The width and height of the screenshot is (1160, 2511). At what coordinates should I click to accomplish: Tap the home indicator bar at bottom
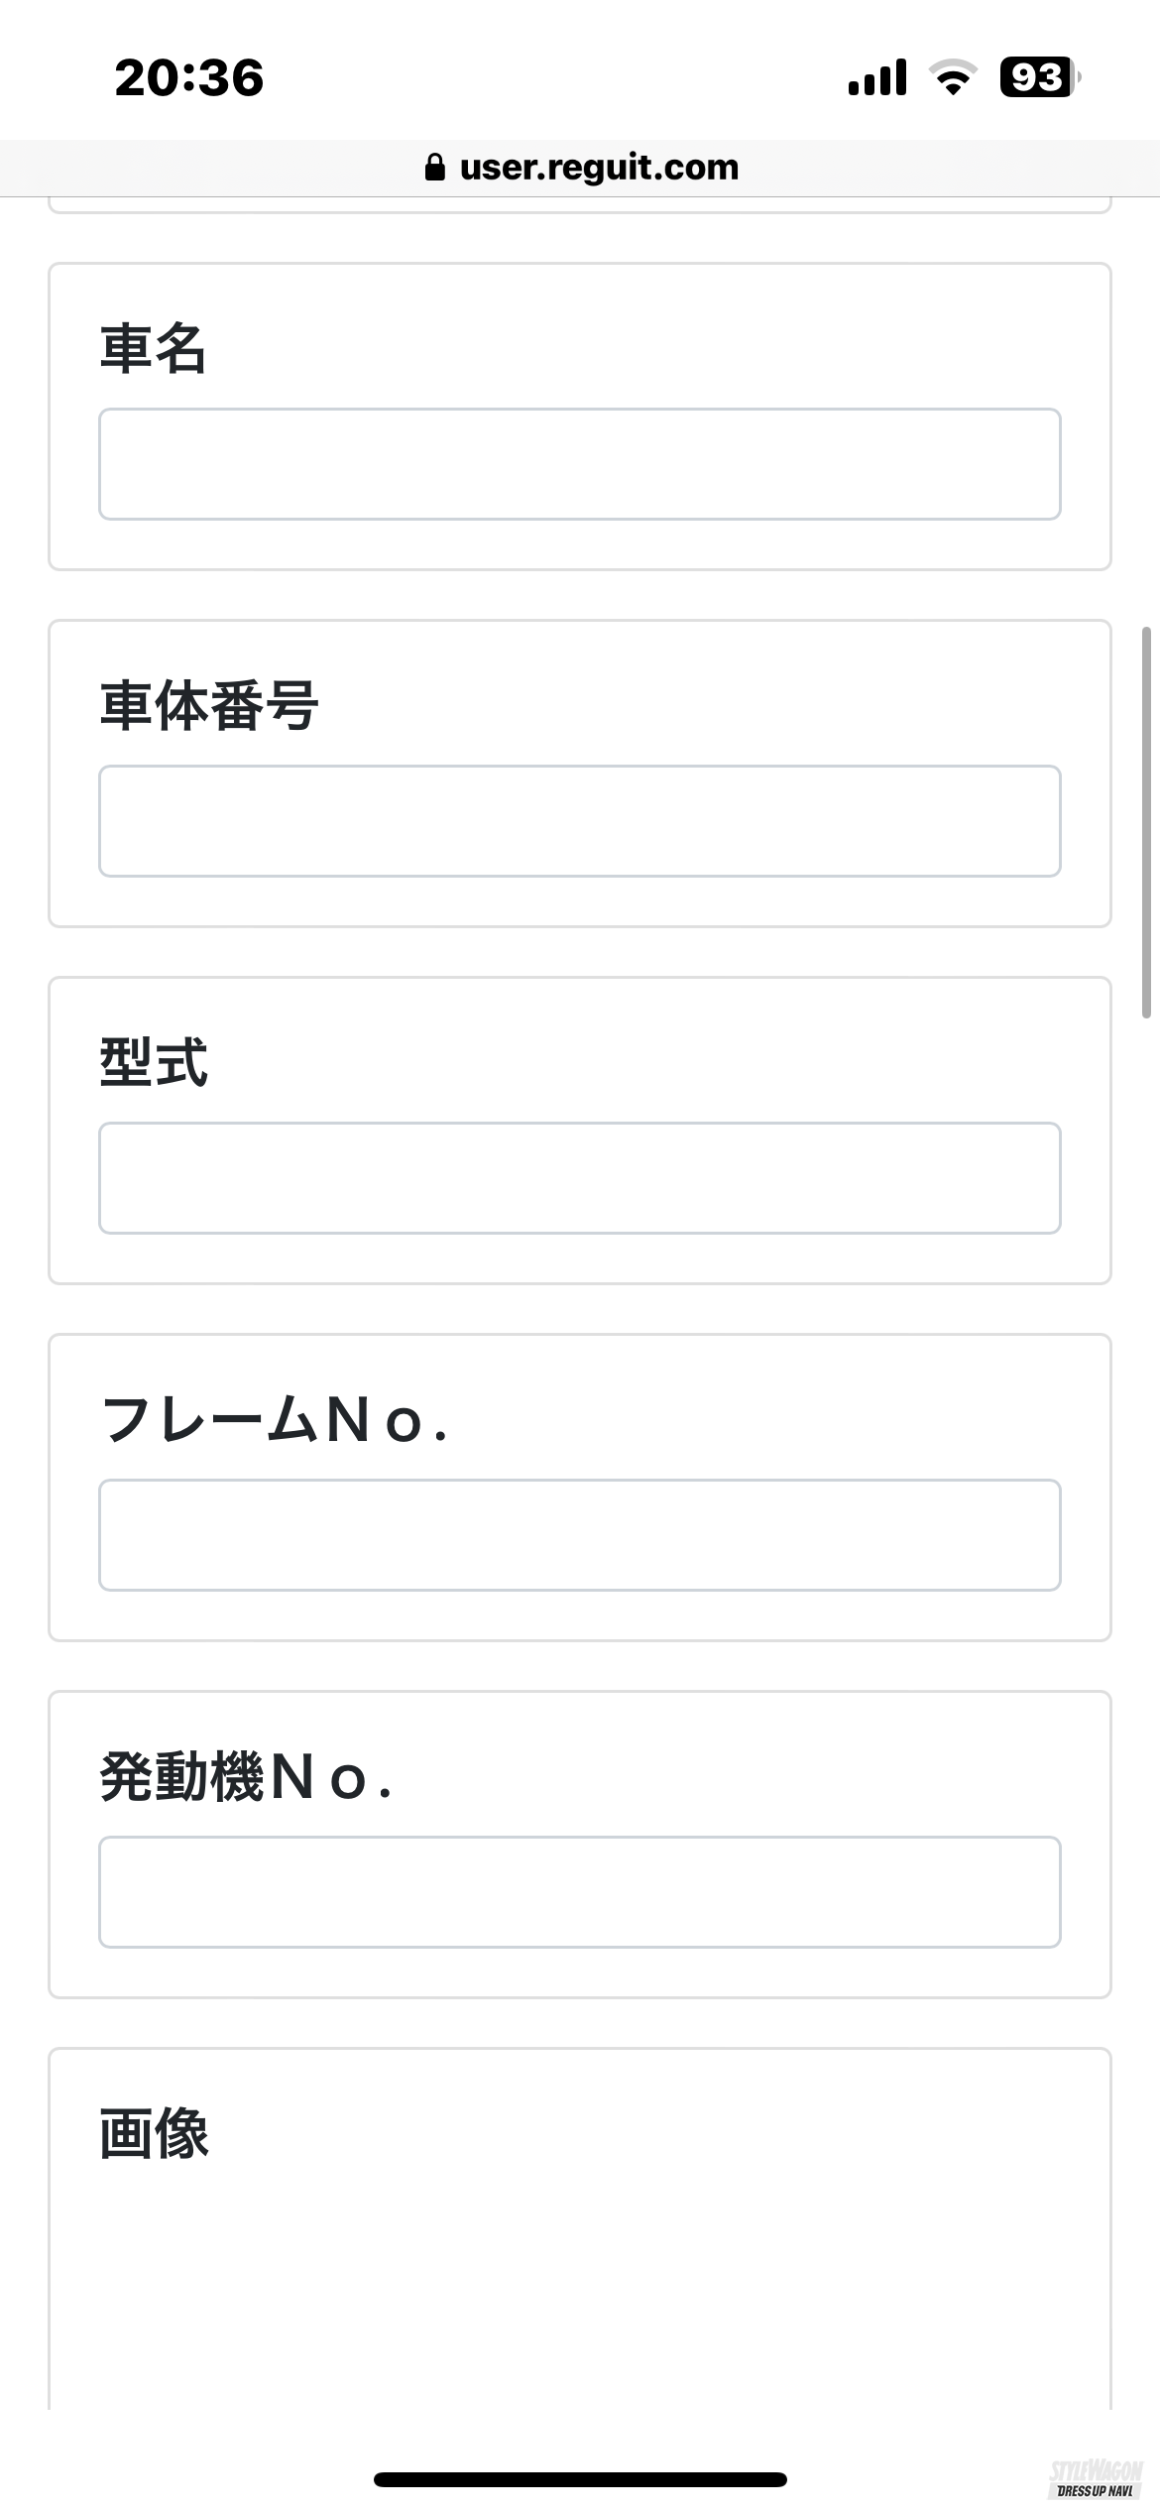580,2479
